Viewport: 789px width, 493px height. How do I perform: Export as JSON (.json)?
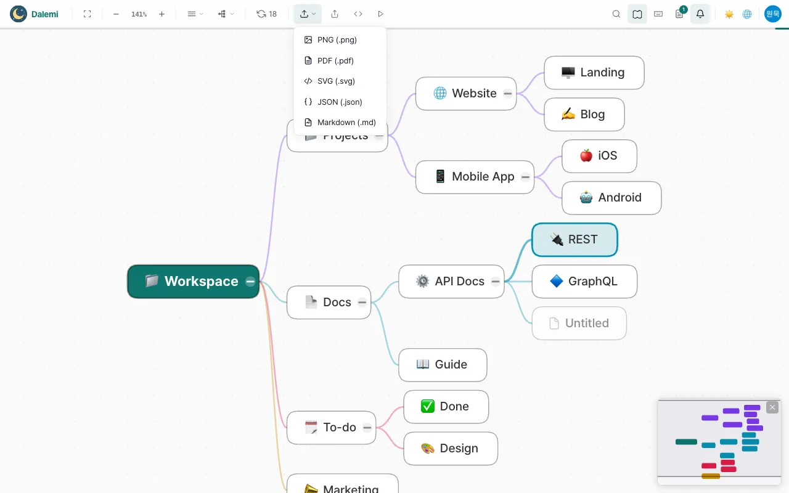(340, 102)
